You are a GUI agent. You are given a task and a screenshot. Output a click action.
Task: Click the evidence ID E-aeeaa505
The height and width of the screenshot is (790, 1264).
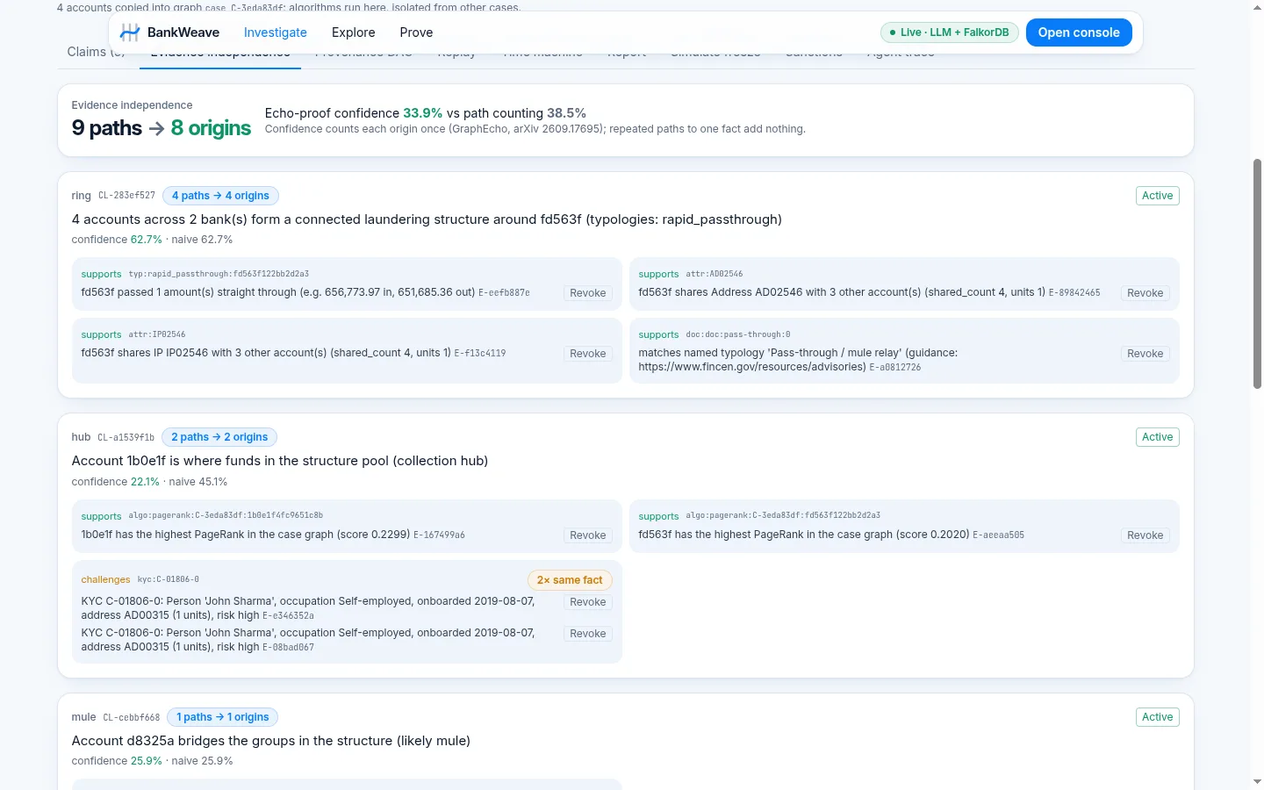pos(999,535)
